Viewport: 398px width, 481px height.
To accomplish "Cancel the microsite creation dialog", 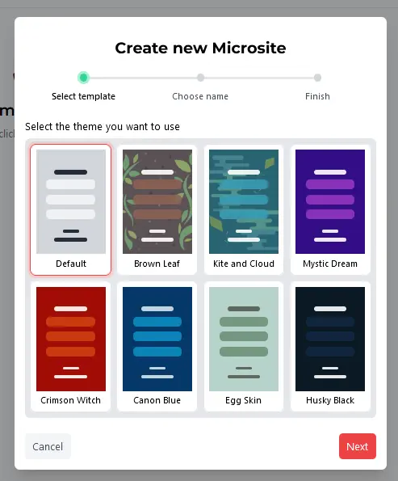I will 48,446.
